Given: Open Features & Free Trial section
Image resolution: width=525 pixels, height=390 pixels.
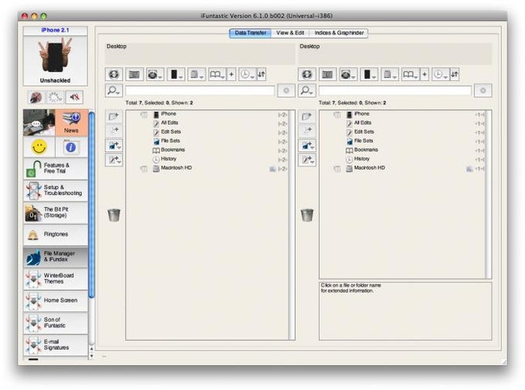Looking at the screenshot, I should pos(56,168).
